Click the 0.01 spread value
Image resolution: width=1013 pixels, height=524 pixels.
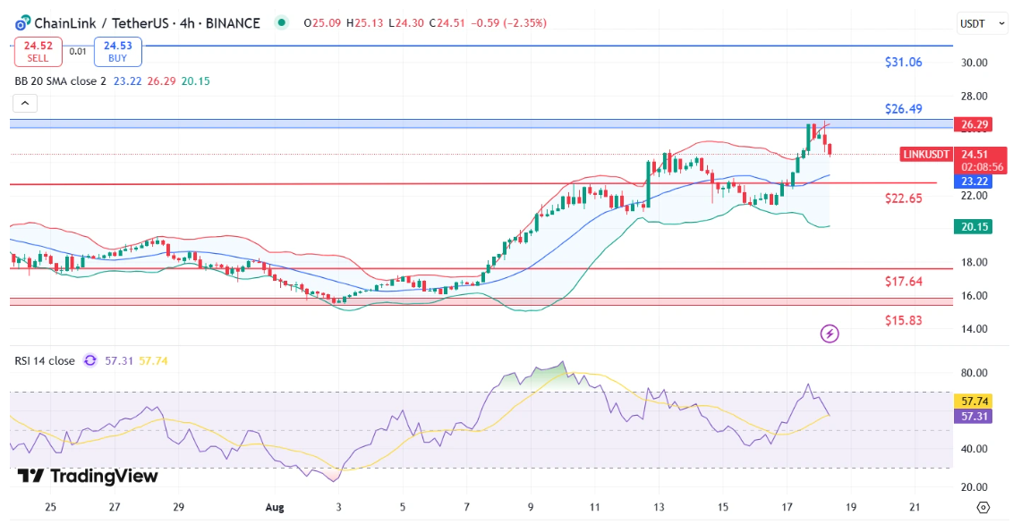point(78,52)
